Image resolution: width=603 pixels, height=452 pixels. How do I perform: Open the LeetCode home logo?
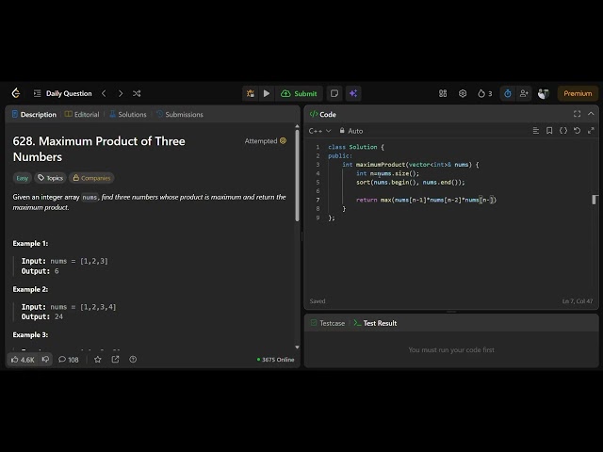click(16, 93)
